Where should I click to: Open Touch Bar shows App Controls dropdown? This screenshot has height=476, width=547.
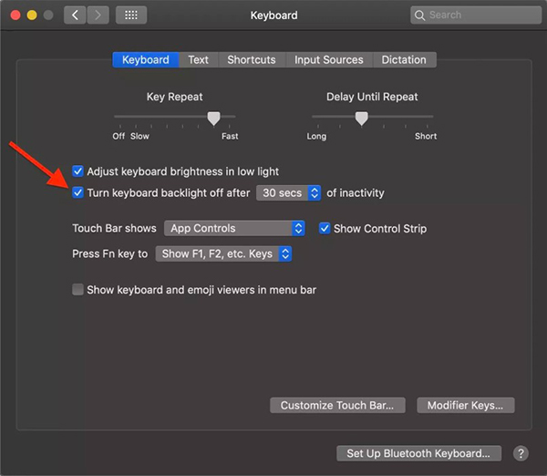234,228
